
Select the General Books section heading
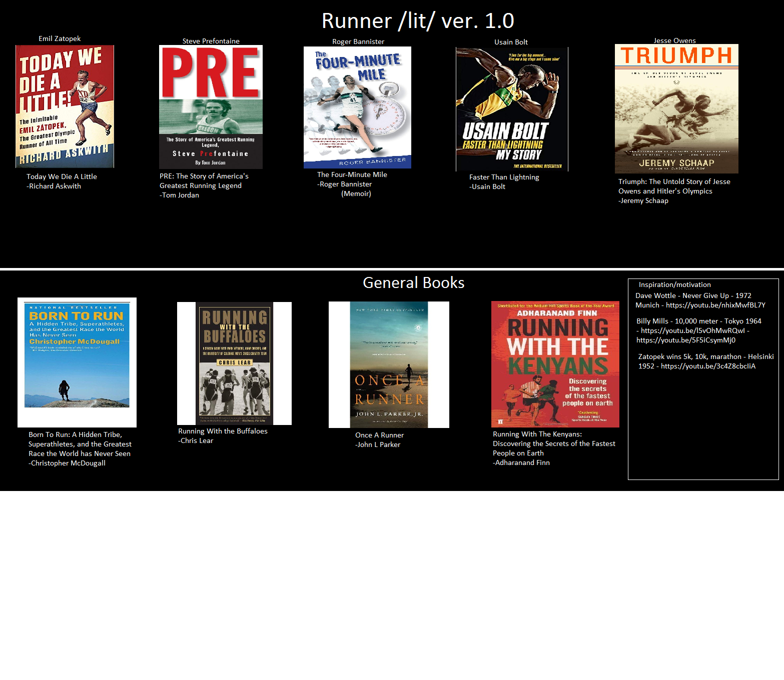pos(413,283)
